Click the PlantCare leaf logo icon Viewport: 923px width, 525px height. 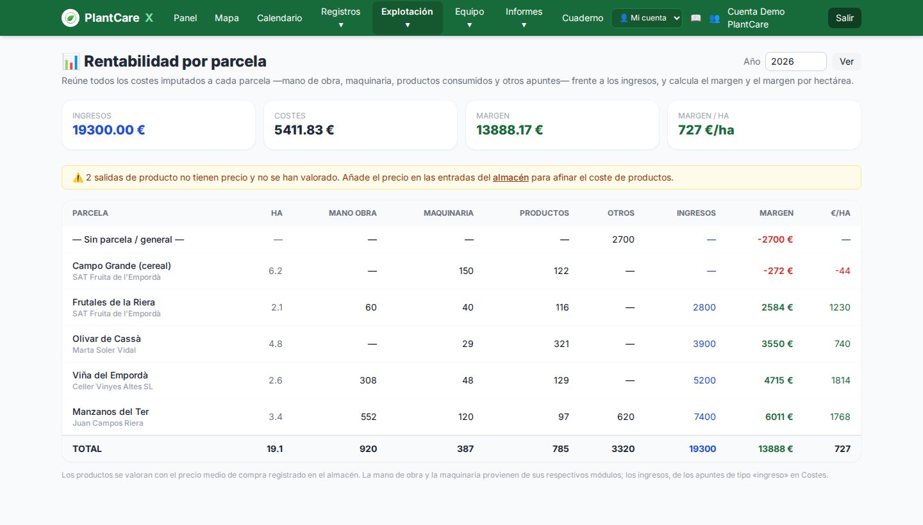point(71,18)
